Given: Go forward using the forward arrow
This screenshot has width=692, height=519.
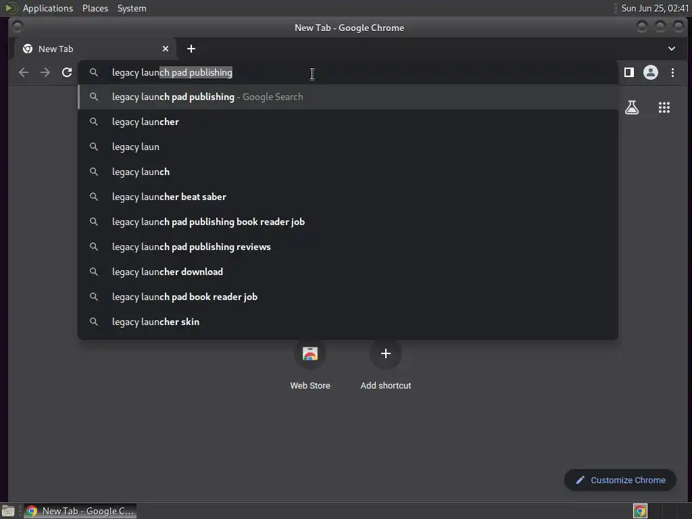Looking at the screenshot, I should coord(45,72).
